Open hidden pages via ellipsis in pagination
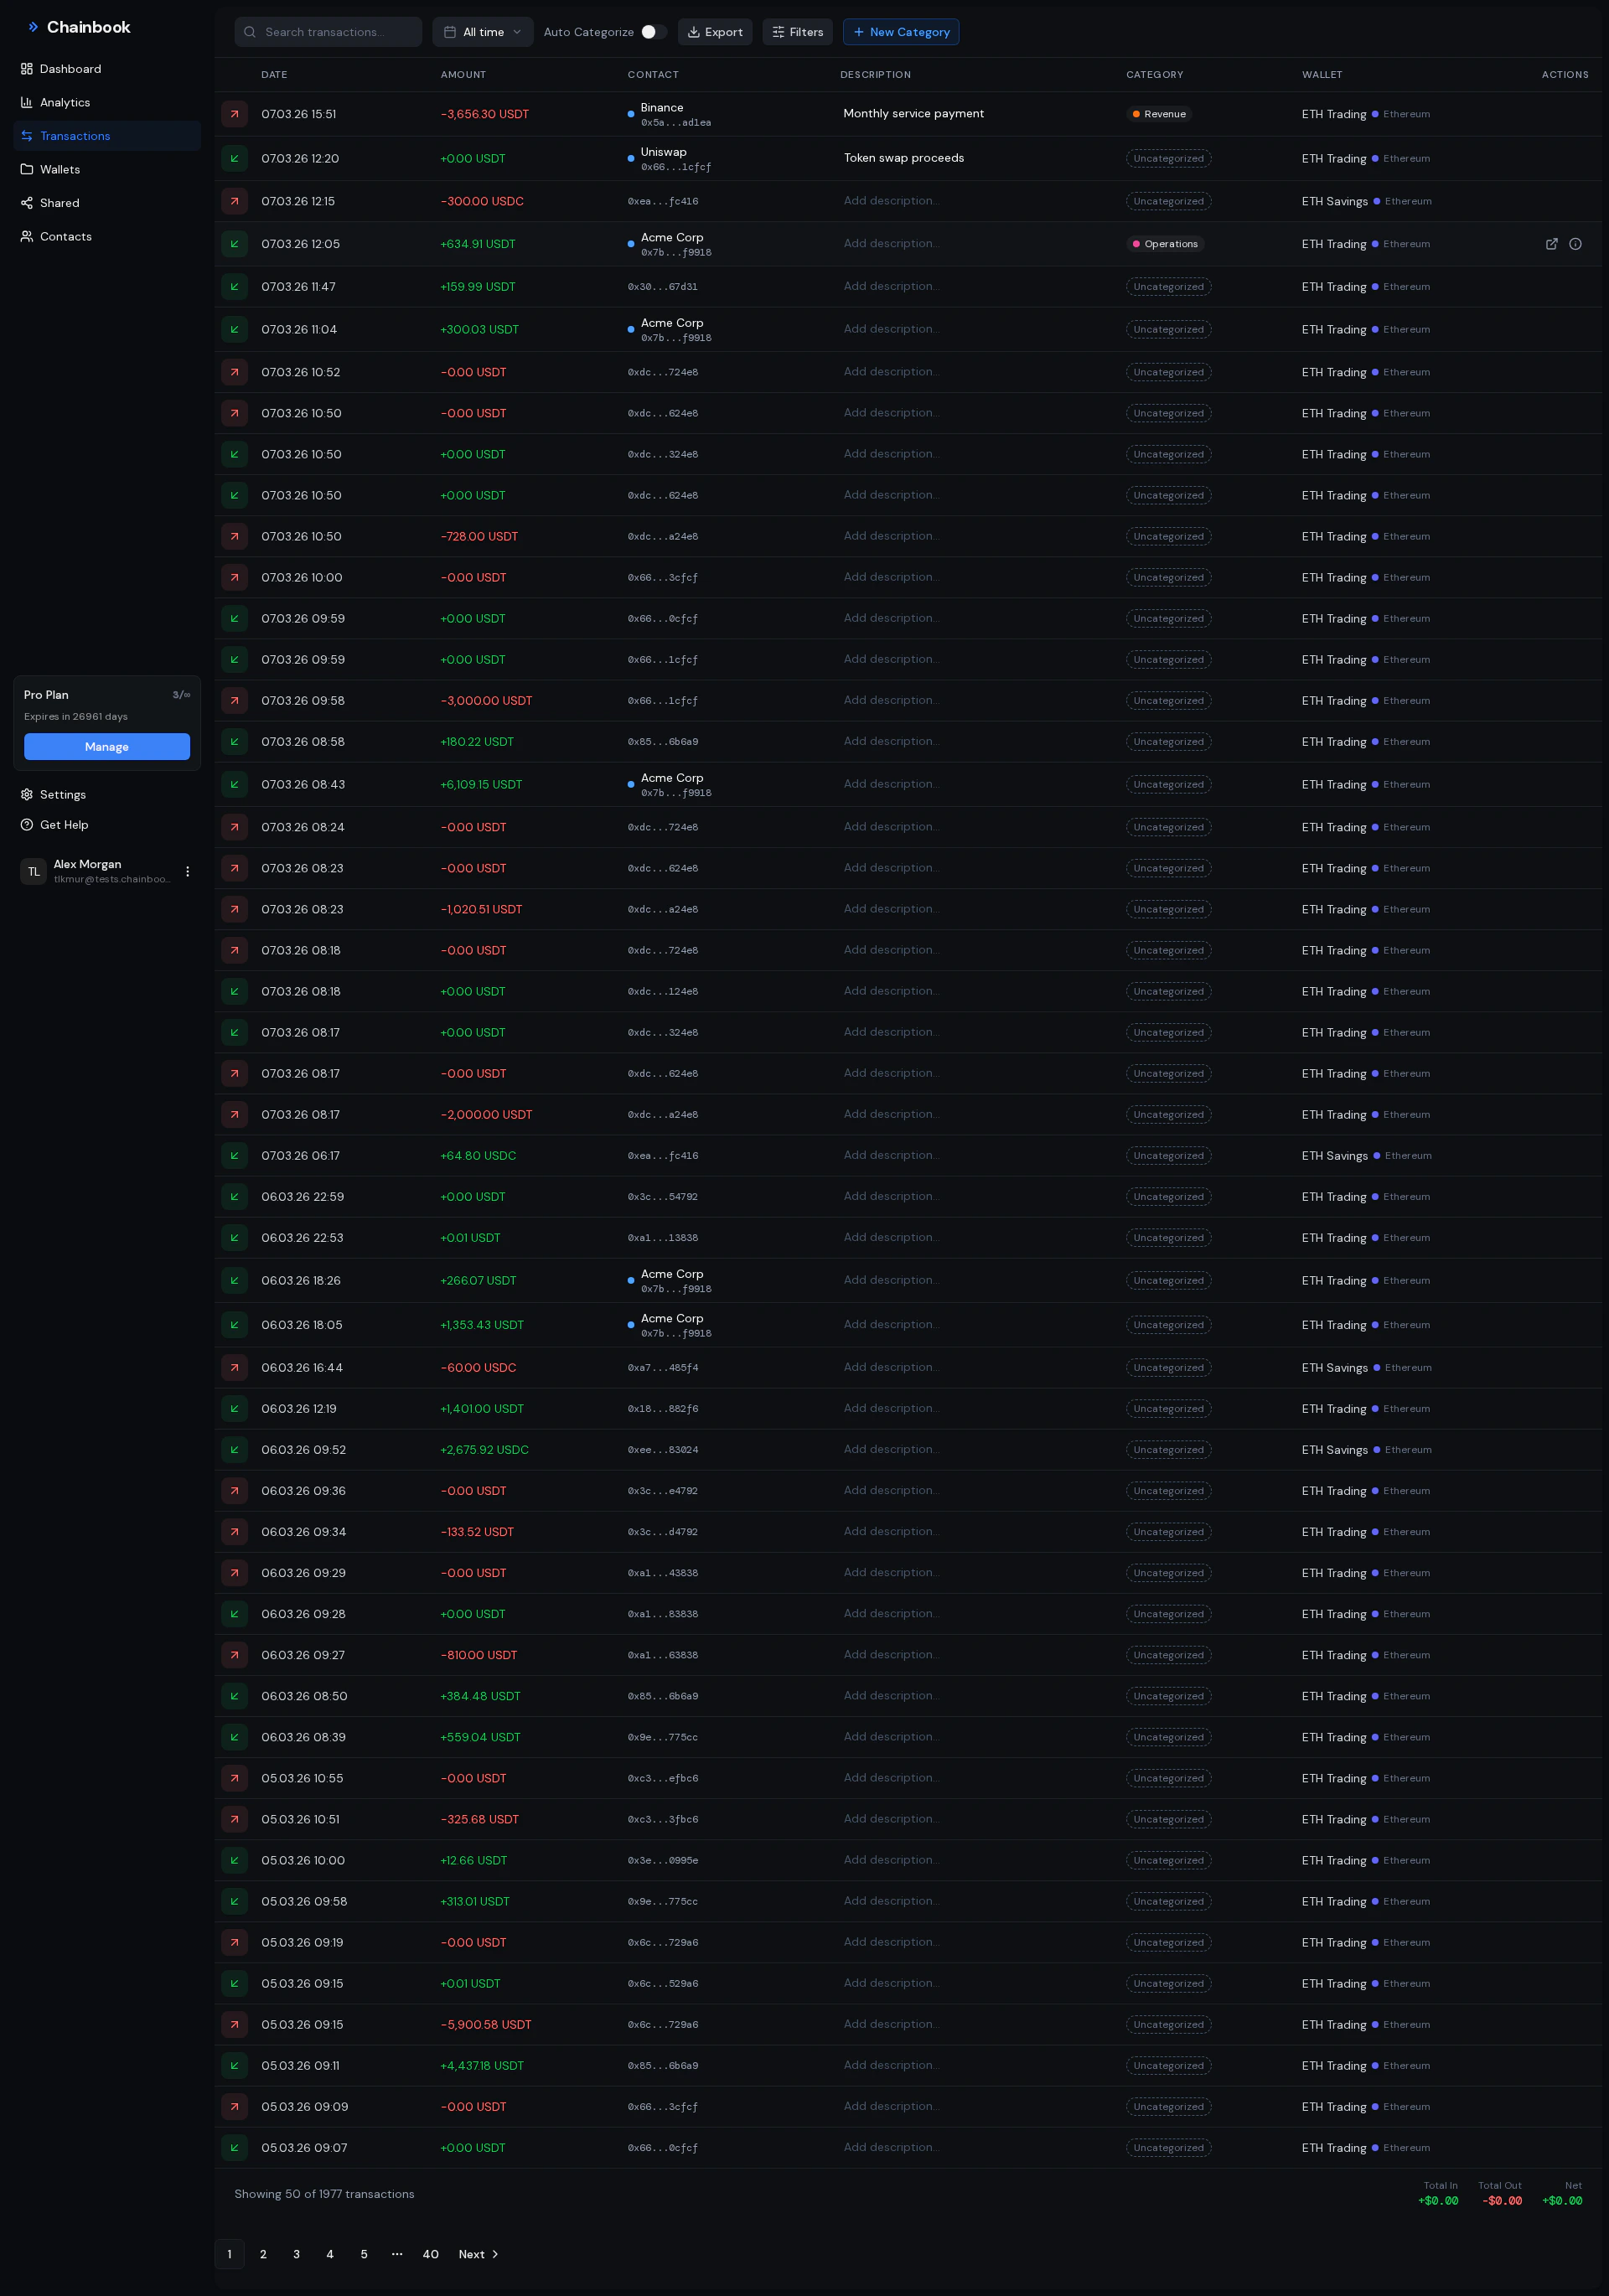Screen dimensions: 1609x2296 (397, 2255)
